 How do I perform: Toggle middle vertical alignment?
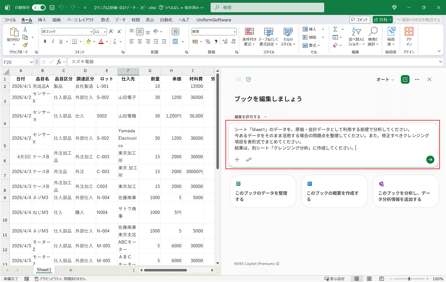pos(140,31)
